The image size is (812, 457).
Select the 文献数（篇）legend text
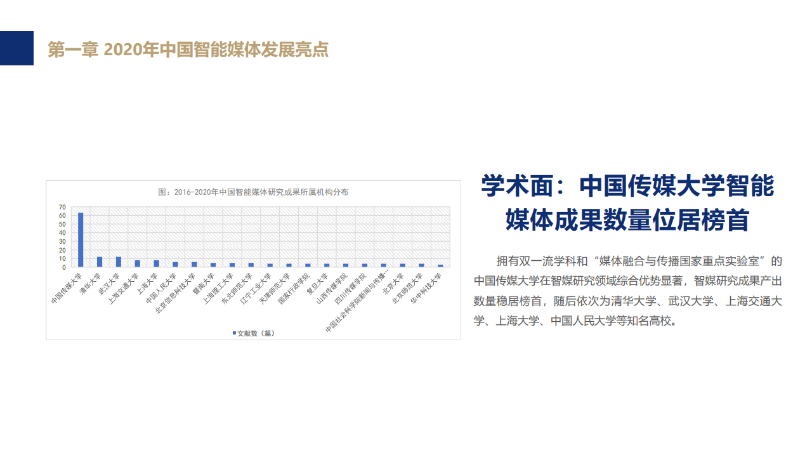pyautogui.click(x=256, y=333)
